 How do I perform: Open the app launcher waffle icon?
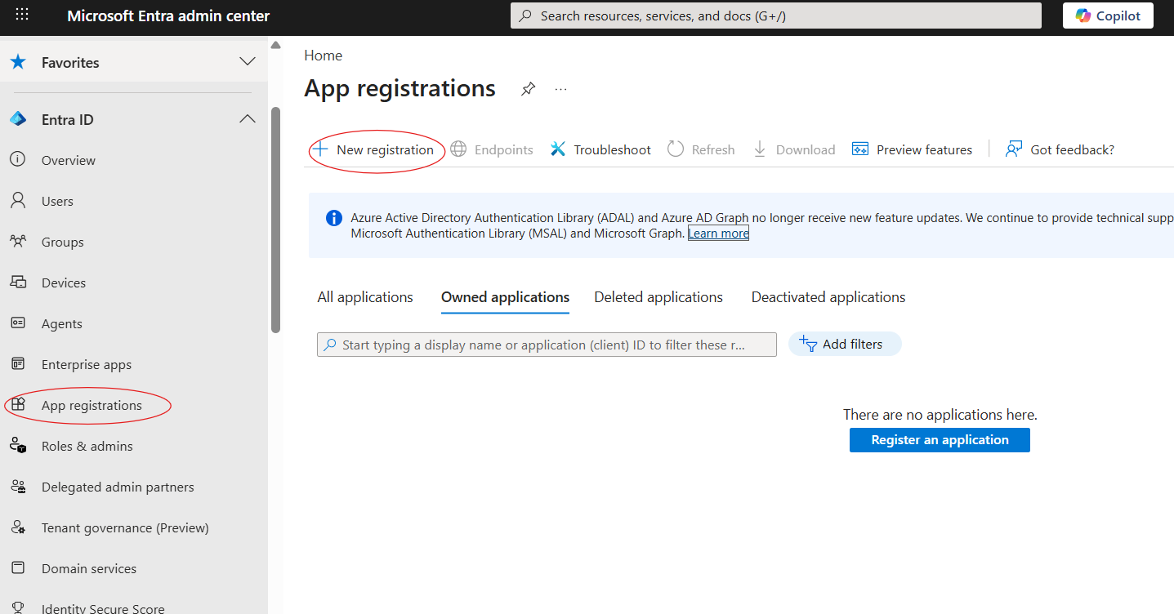point(22,16)
